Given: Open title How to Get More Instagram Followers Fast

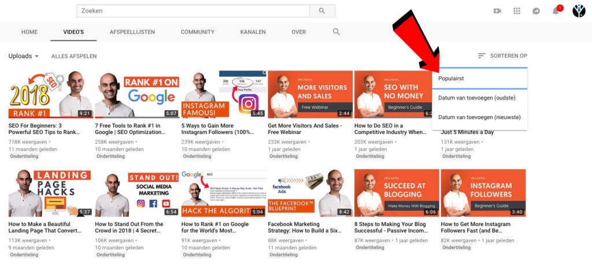Looking at the screenshot, I should [x=476, y=228].
